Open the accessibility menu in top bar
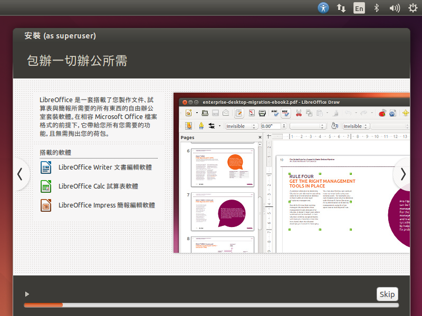Screen dimensions: 422x316 click(323, 8)
